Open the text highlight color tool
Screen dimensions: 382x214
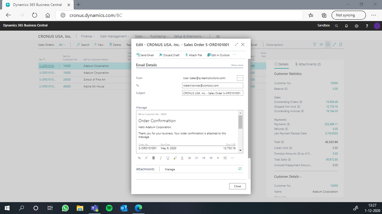(175, 158)
